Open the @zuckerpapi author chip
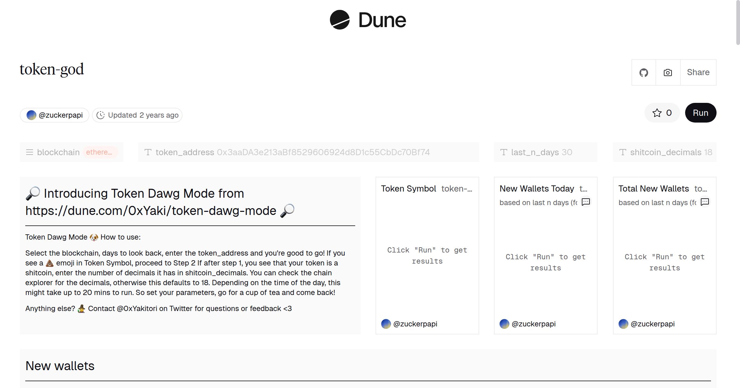The height and width of the screenshot is (388, 740). point(55,115)
